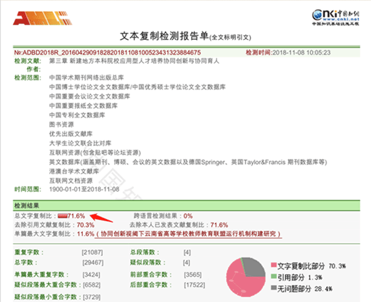Click the 跨语言检测结果 0% value

click(x=187, y=217)
